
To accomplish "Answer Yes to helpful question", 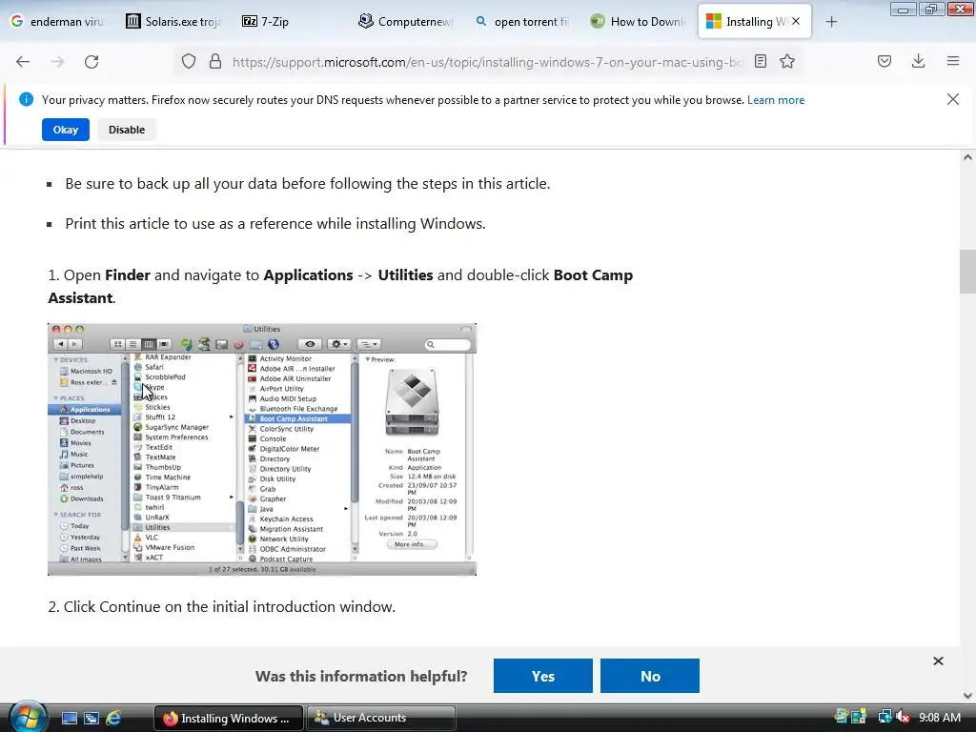I will (542, 676).
